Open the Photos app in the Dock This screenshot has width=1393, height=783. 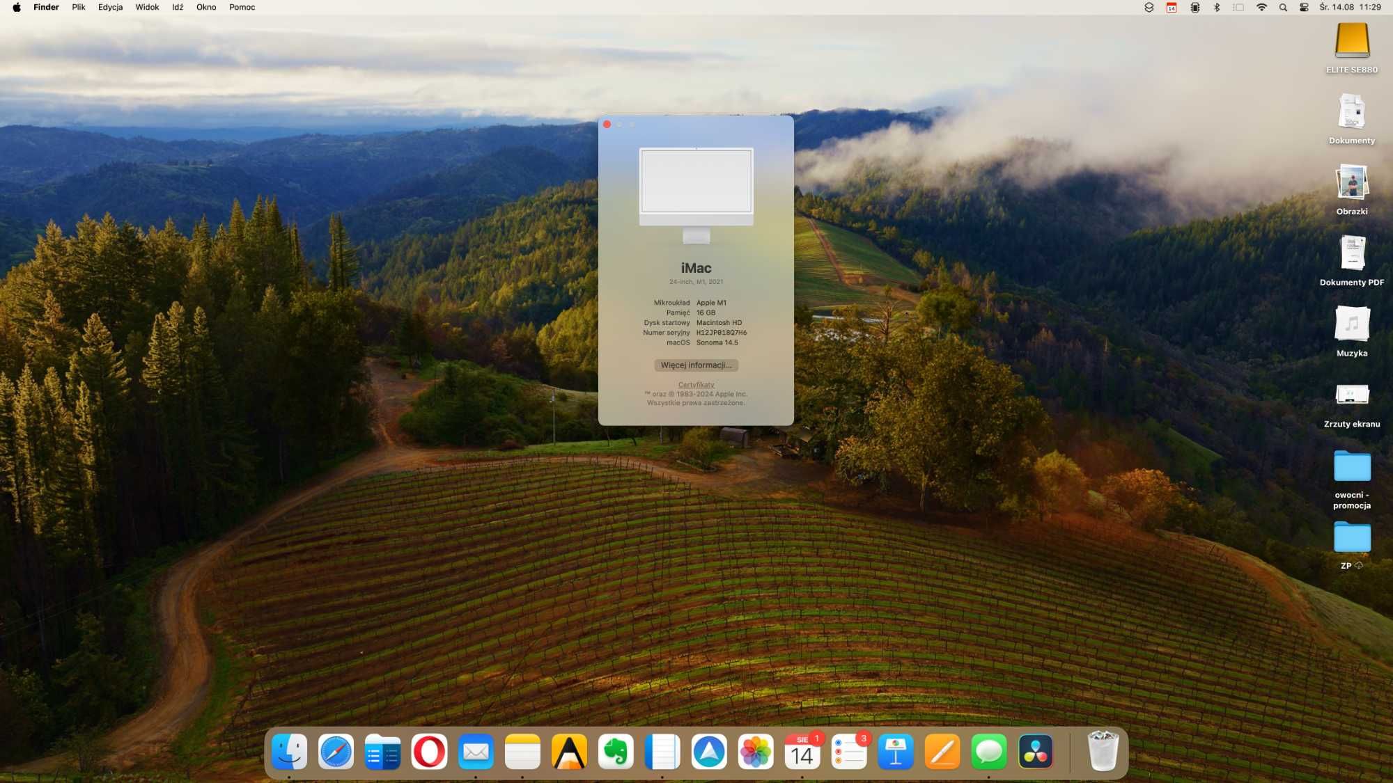[x=756, y=752]
